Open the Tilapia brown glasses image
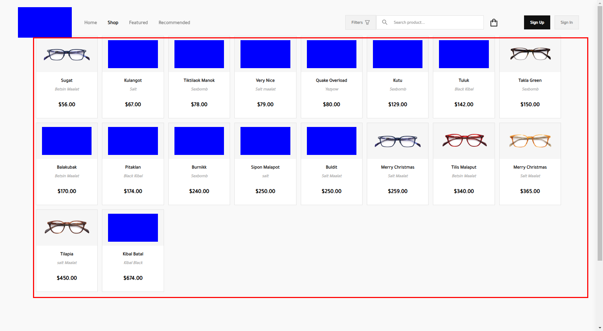 pyautogui.click(x=67, y=227)
